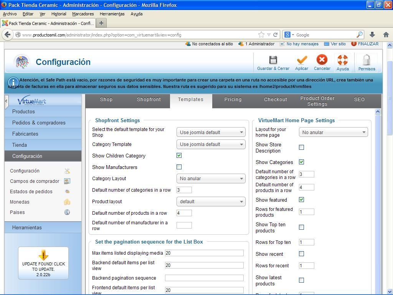
Task: Open the Fabricantes sidebar menu
Action: 43,134
